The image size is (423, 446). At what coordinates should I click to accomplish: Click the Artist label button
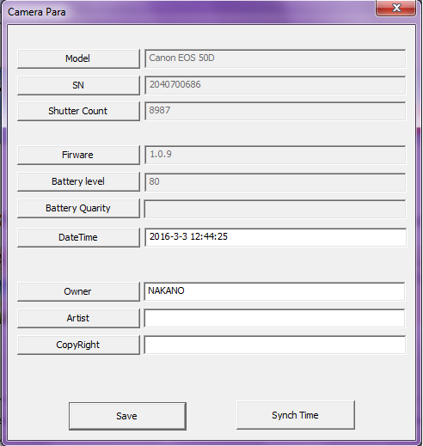(x=78, y=318)
